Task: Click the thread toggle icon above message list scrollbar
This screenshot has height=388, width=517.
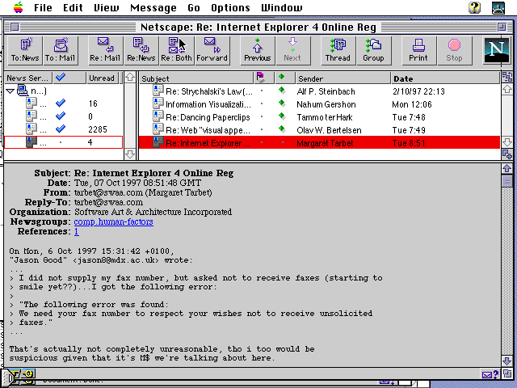Action: [x=507, y=78]
